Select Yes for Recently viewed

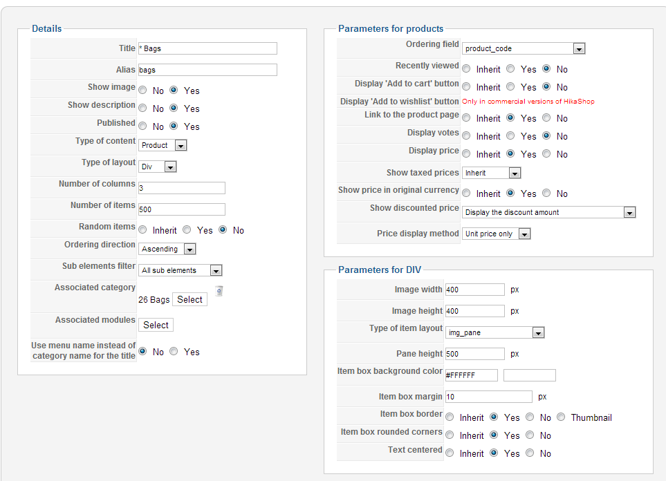coord(510,69)
